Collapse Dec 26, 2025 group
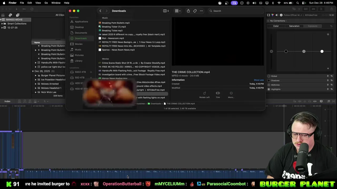This screenshot has height=189, width=337. [x=33, y=71]
